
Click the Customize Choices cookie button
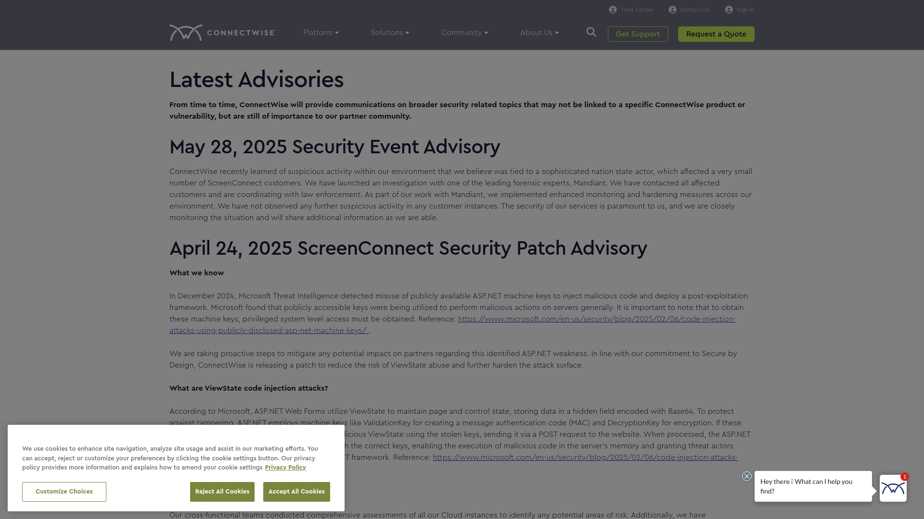coord(64,492)
